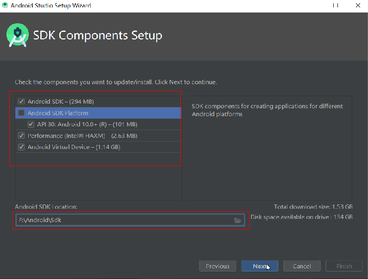Screen dimensions: 368x279
Task: Click the folder browse icon for SDK location
Action: click(237, 220)
